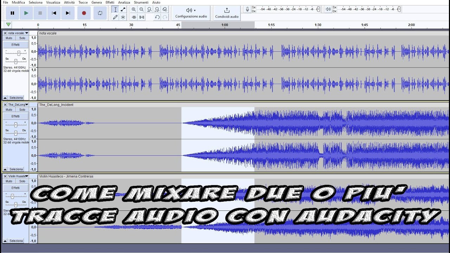Viewport: 450px width, 253px height.
Task: Adjust The_DeLong gain slider
Action: coord(15,124)
